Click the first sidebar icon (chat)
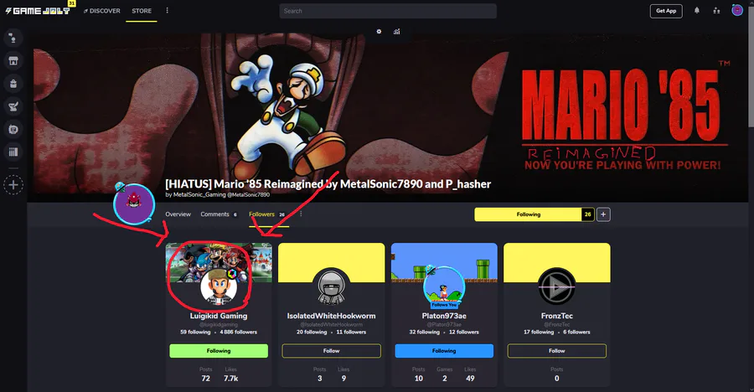Viewport: 754px width, 392px height. click(13, 38)
